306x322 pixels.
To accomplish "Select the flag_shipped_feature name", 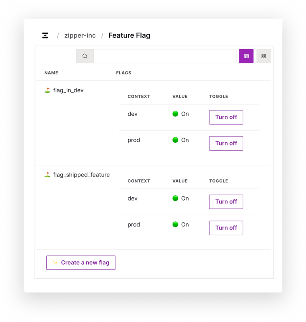I will [x=81, y=175].
